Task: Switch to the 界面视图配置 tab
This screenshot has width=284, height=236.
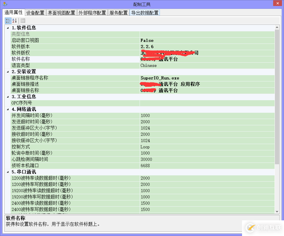Action: tap(62, 13)
